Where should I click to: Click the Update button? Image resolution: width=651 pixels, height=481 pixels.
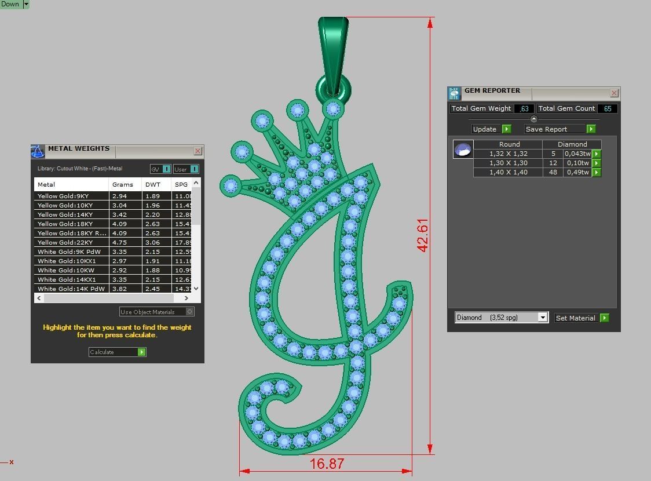coord(487,129)
